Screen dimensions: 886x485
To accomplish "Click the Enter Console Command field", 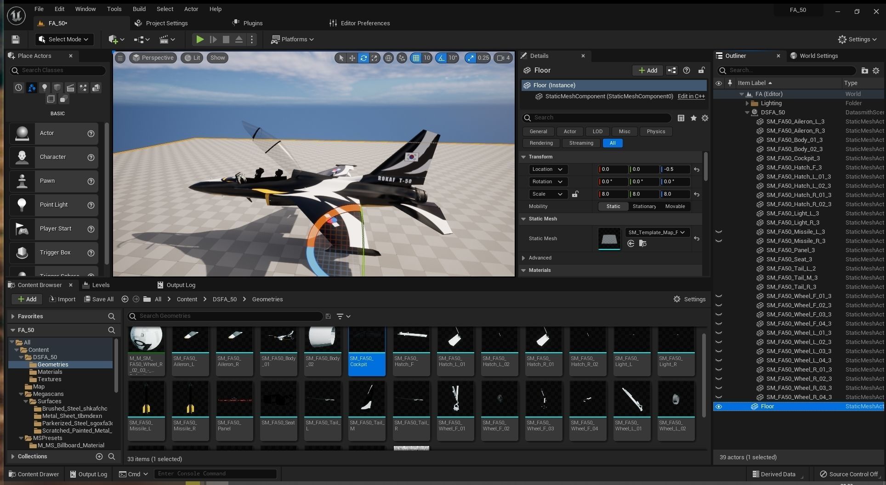I will coord(215,474).
